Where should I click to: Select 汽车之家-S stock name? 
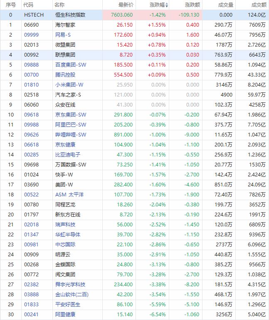(68, 95)
